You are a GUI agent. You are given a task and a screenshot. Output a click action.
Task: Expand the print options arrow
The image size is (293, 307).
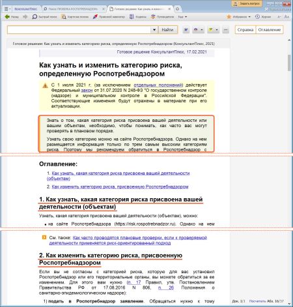(202, 30)
